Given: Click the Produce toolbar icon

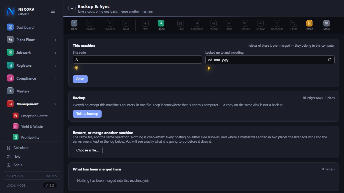Looking at the screenshot, I should tap(245, 23).
